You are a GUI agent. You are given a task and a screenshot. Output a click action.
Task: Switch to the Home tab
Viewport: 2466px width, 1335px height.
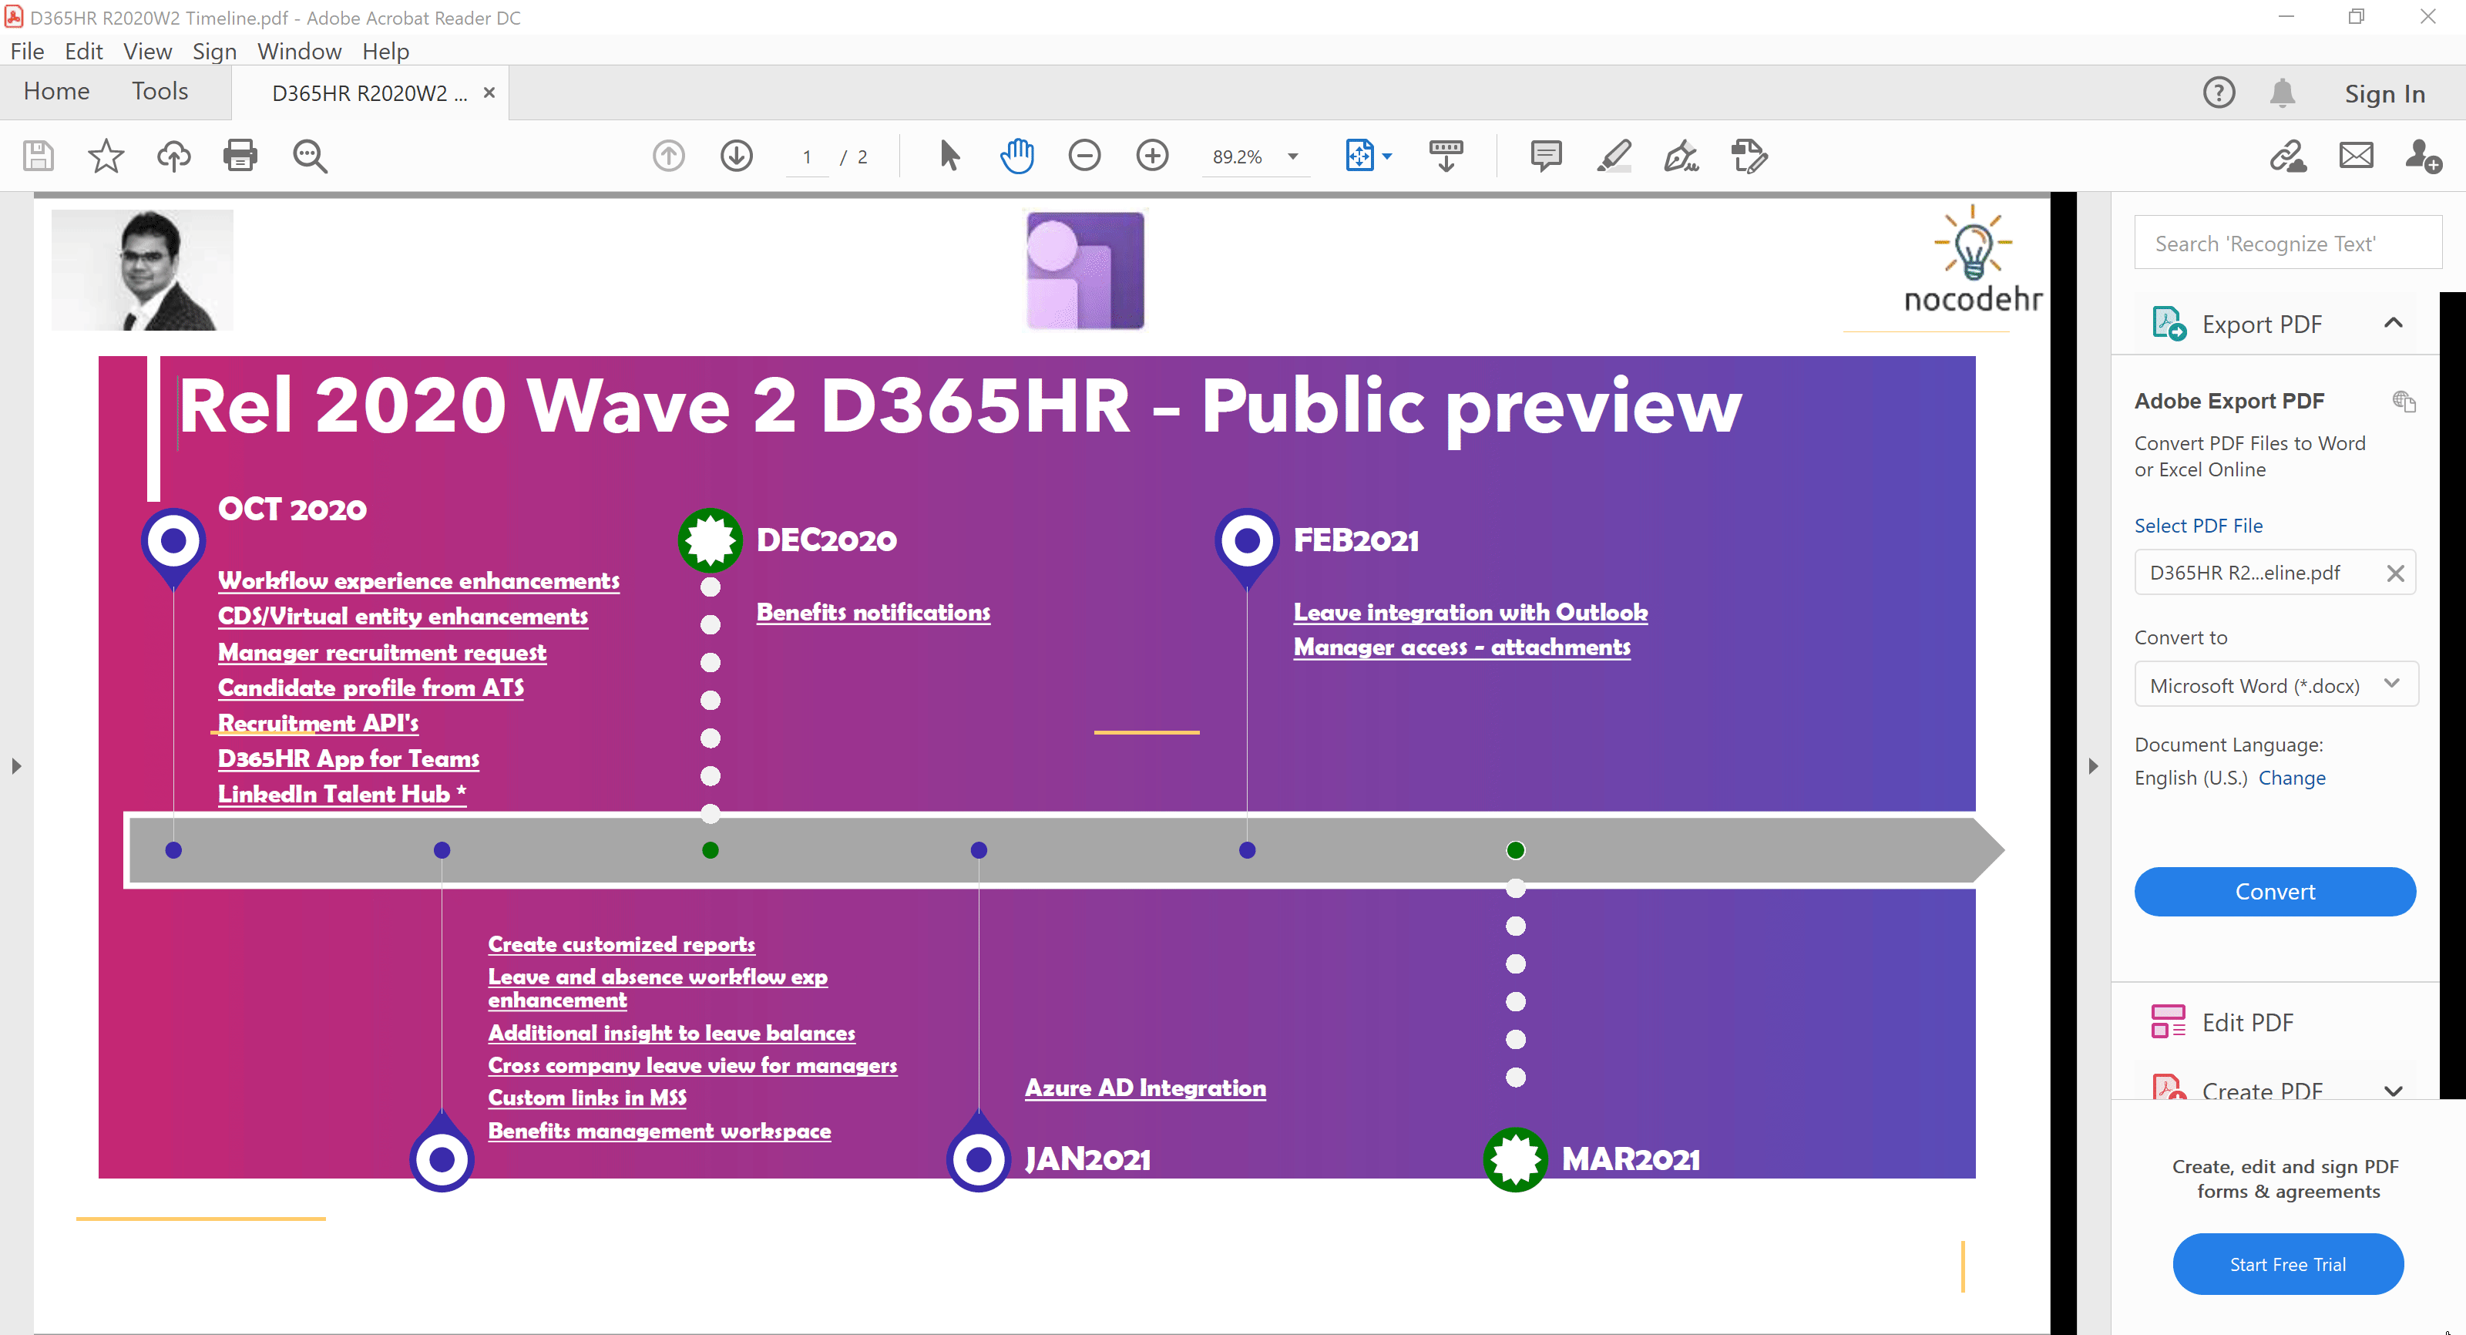click(56, 91)
